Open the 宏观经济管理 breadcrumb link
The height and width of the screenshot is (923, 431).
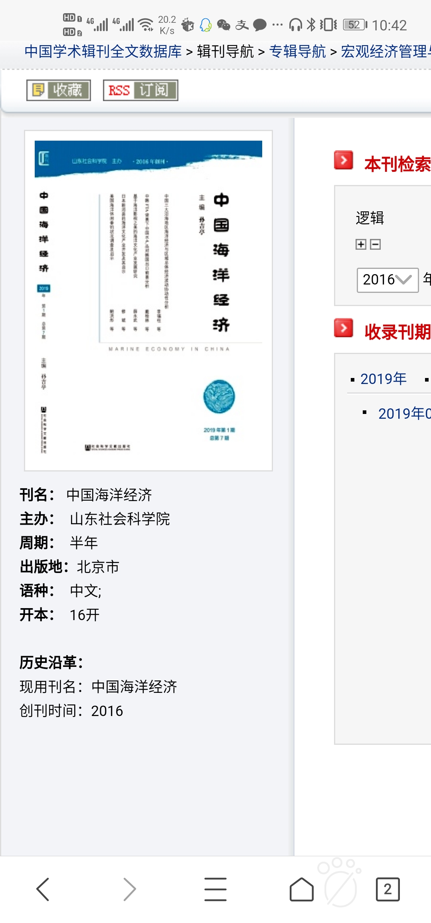point(386,52)
